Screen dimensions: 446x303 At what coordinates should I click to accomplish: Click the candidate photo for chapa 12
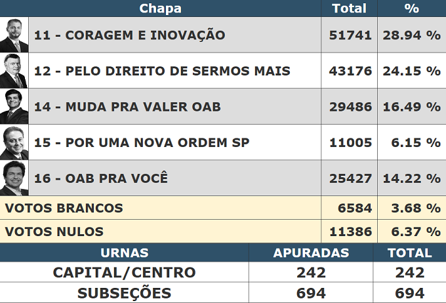coord(14,71)
